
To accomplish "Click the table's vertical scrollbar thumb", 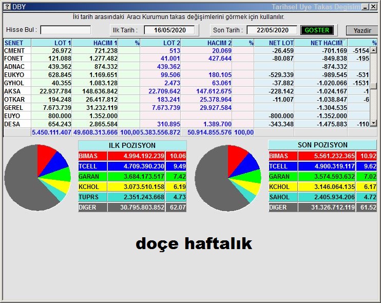I will coord(373,86).
